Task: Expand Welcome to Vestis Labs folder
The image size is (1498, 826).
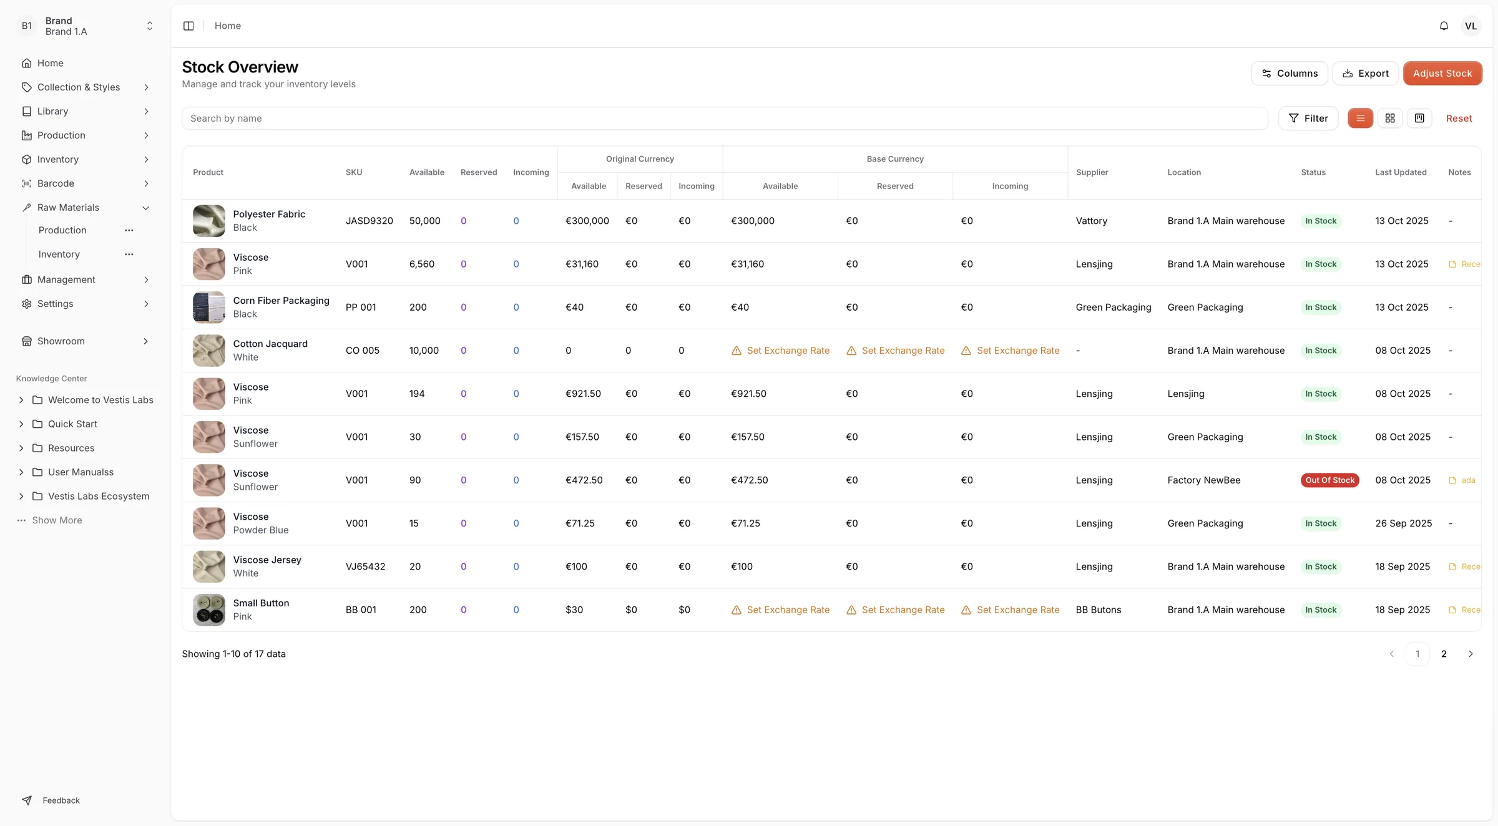Action: tap(21, 400)
